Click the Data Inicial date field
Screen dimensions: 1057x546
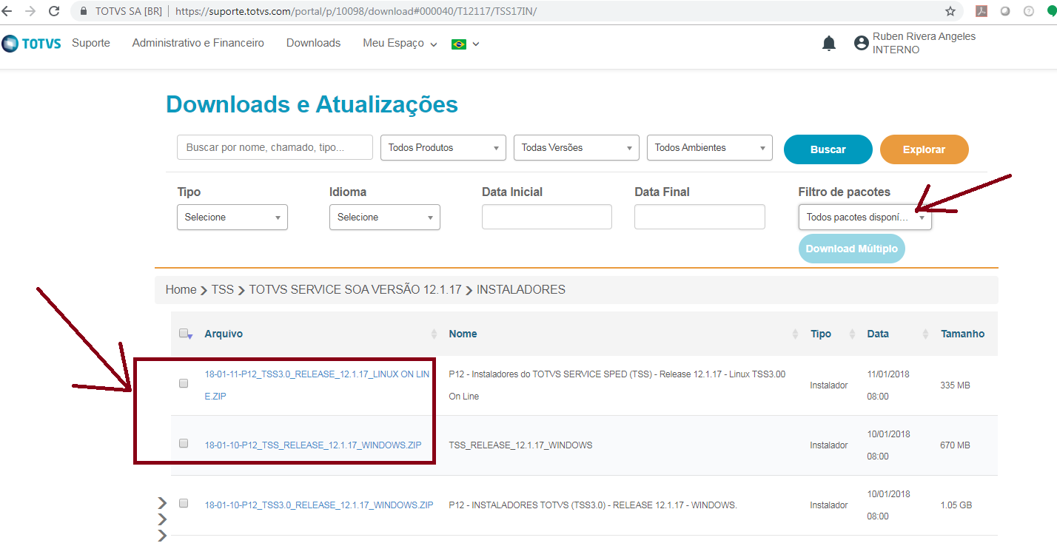tap(547, 217)
